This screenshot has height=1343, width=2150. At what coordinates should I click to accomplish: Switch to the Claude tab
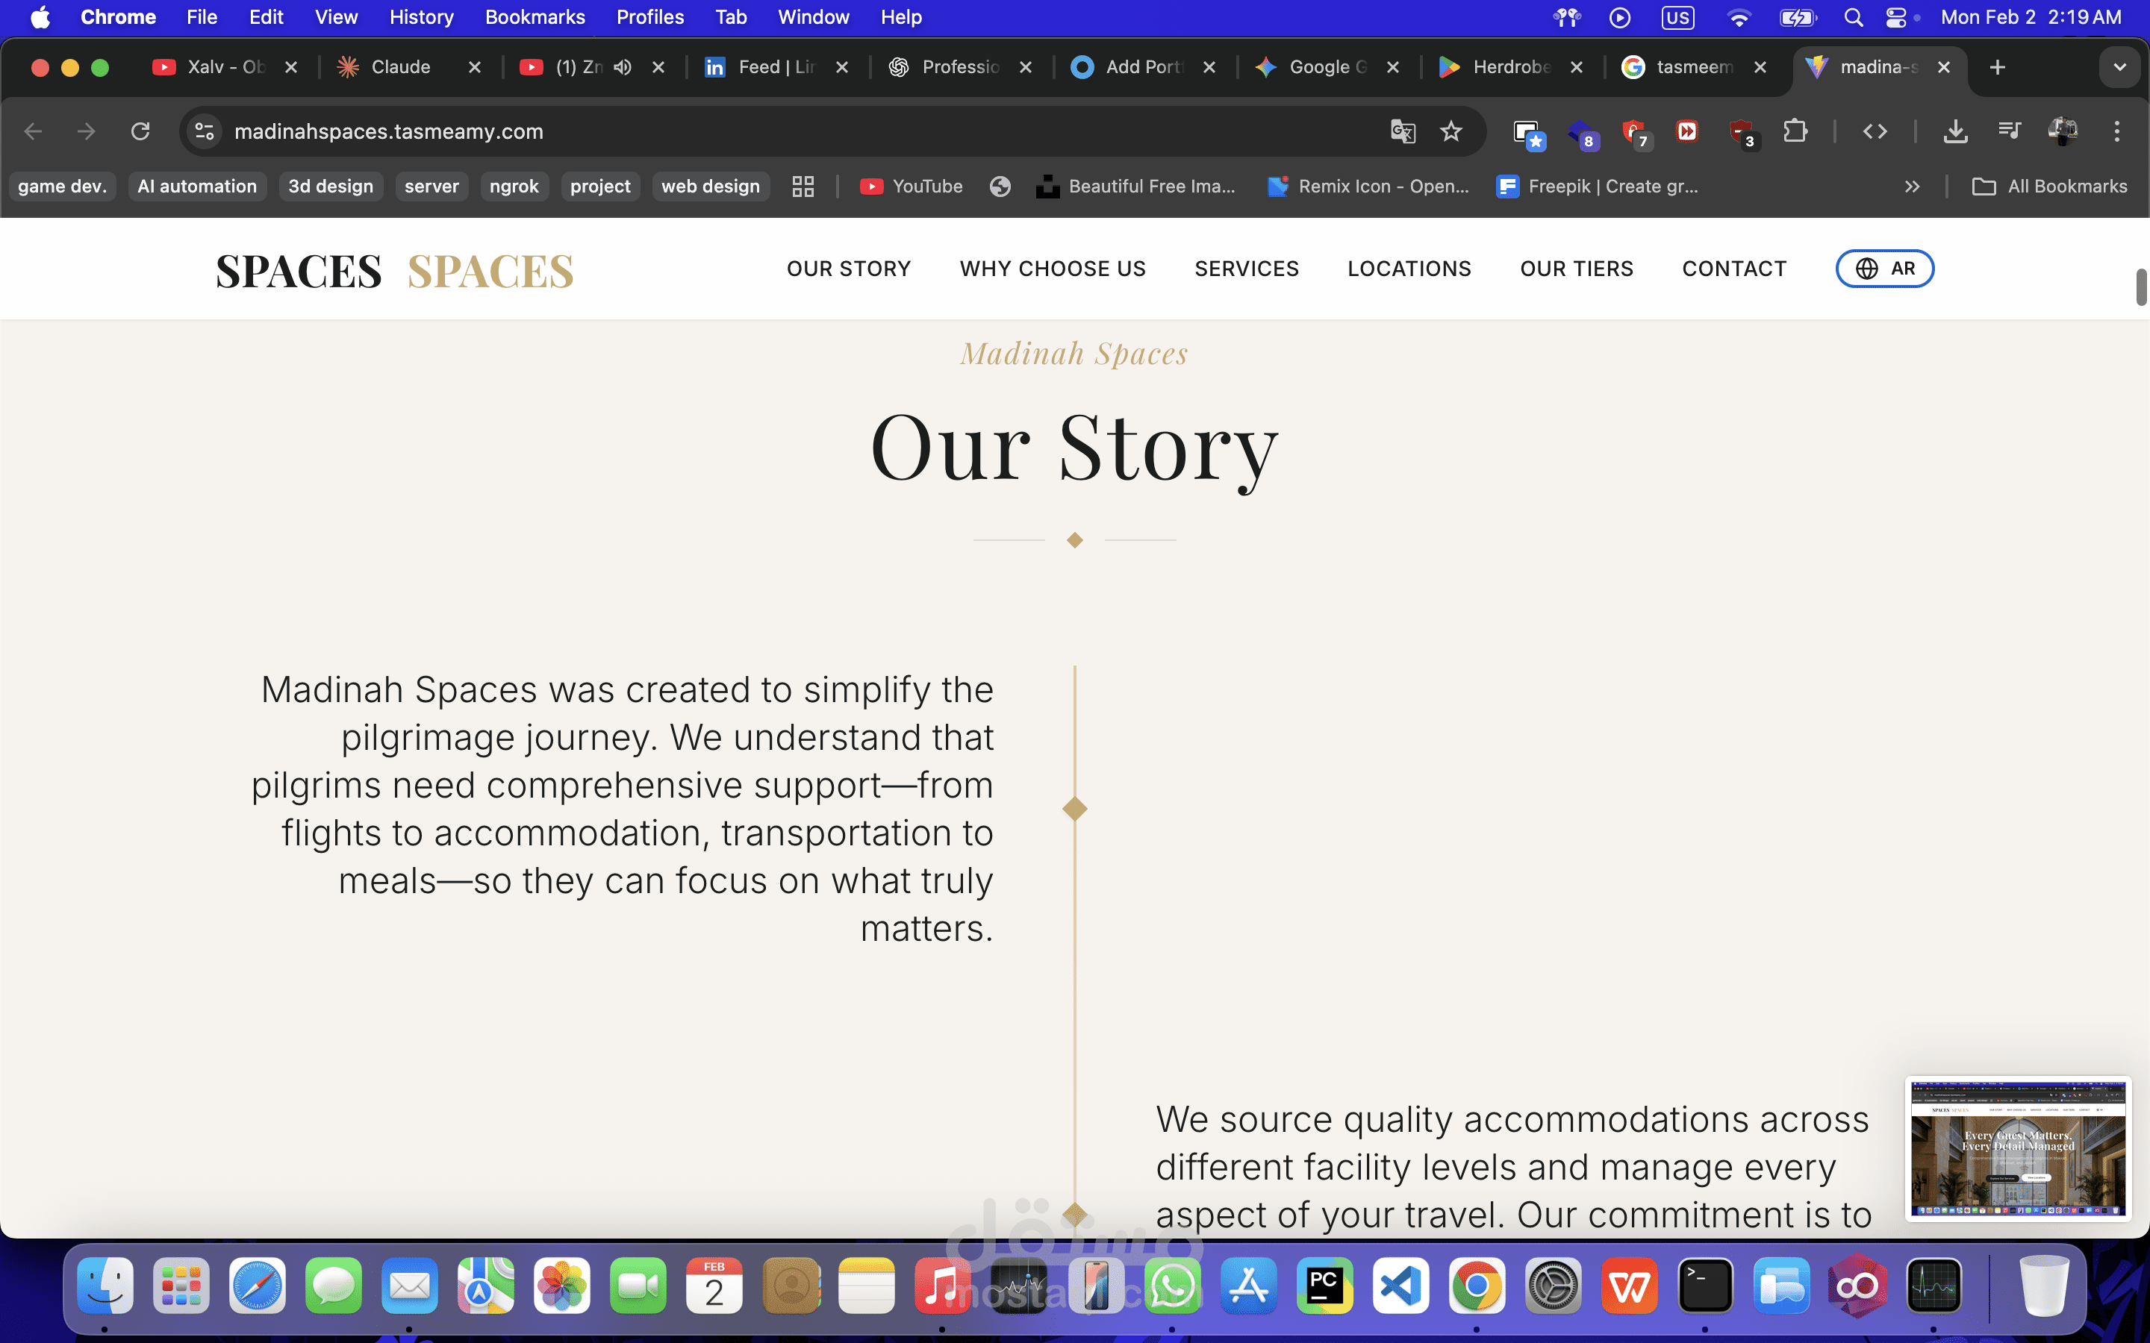pyautogui.click(x=400, y=67)
